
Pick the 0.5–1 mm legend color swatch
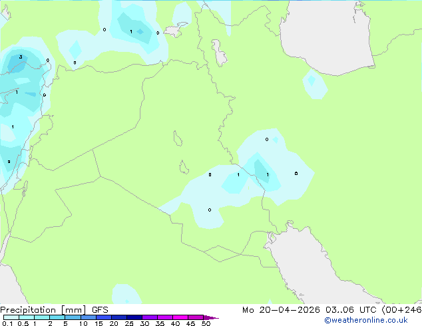[x=27, y=317]
